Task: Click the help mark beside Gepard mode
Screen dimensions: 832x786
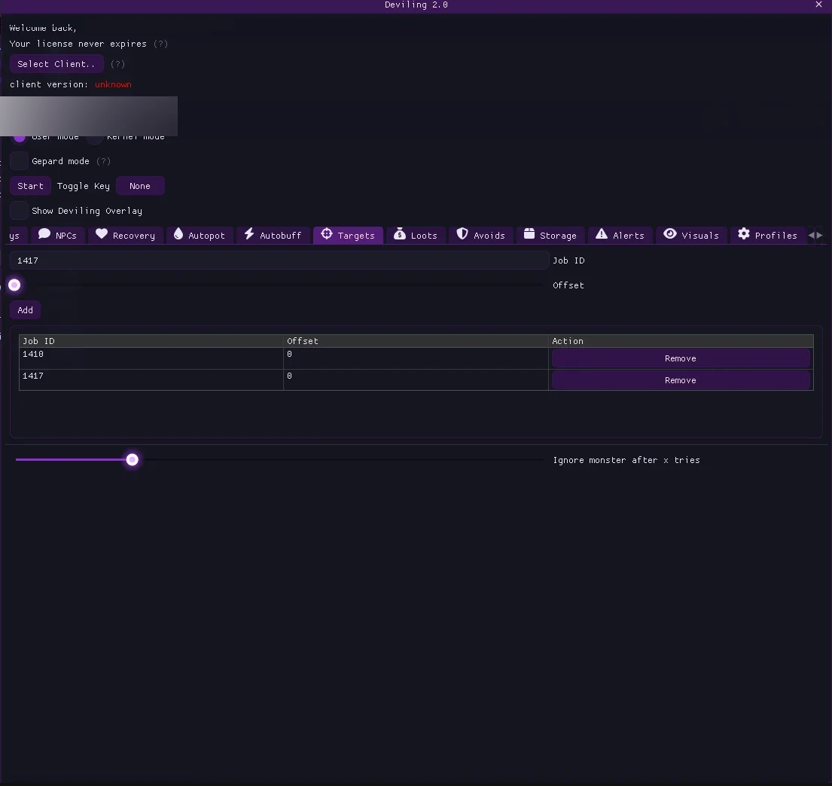Action: [x=103, y=161]
